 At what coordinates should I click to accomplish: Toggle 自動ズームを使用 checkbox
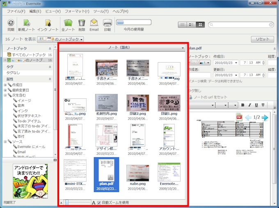(x=99, y=203)
